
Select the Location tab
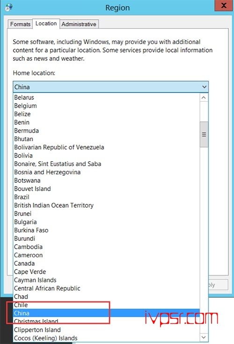coord(46,23)
